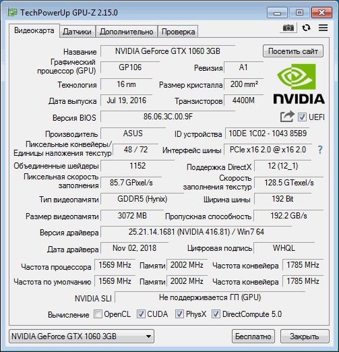This screenshot has height=352, width=339.
Task: Toggle the DirectCompute 5.0 checkbox
Action: (x=216, y=314)
